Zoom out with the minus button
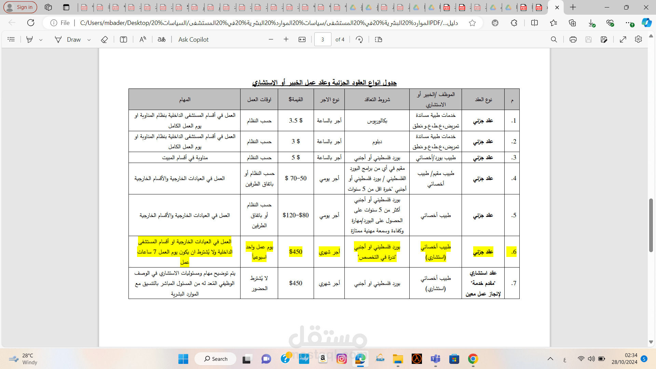The height and width of the screenshot is (369, 656). (271, 40)
